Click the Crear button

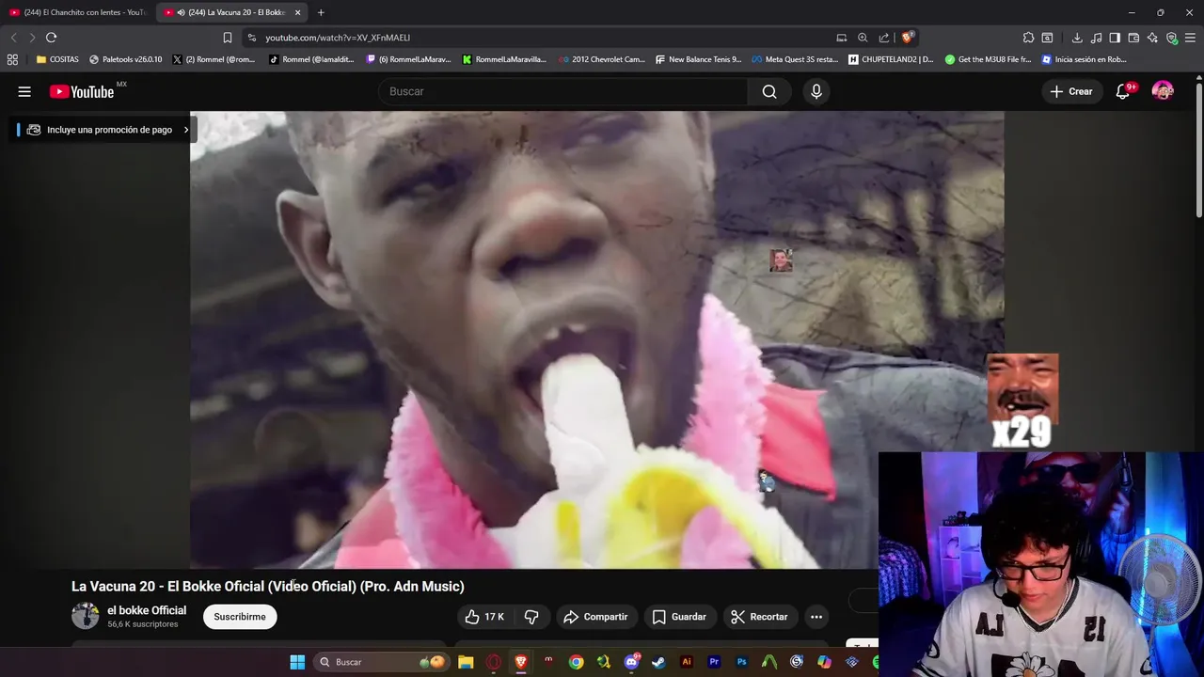1071,91
